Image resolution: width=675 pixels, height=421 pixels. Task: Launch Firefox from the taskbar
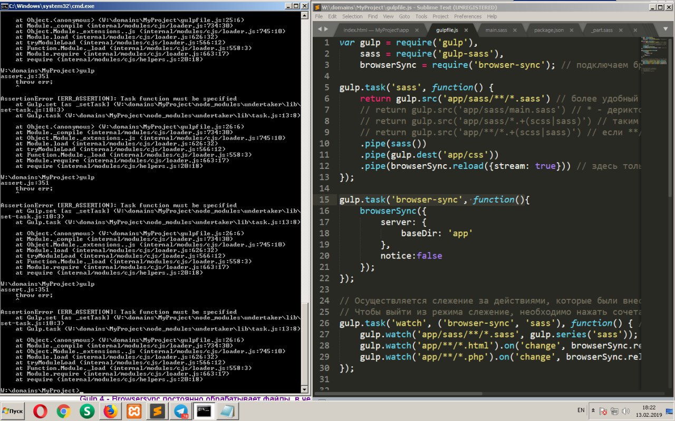coord(110,412)
